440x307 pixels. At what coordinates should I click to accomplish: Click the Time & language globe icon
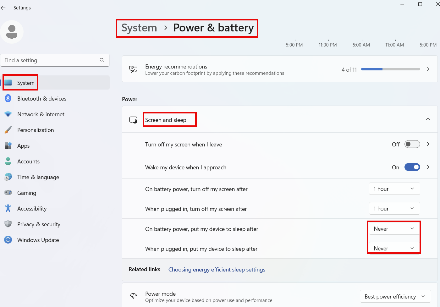[x=8, y=177]
